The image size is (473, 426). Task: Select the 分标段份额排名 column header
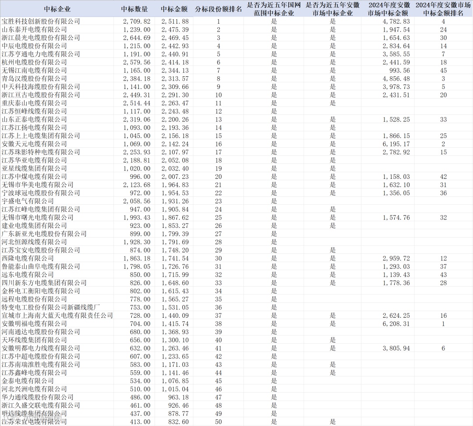point(219,9)
